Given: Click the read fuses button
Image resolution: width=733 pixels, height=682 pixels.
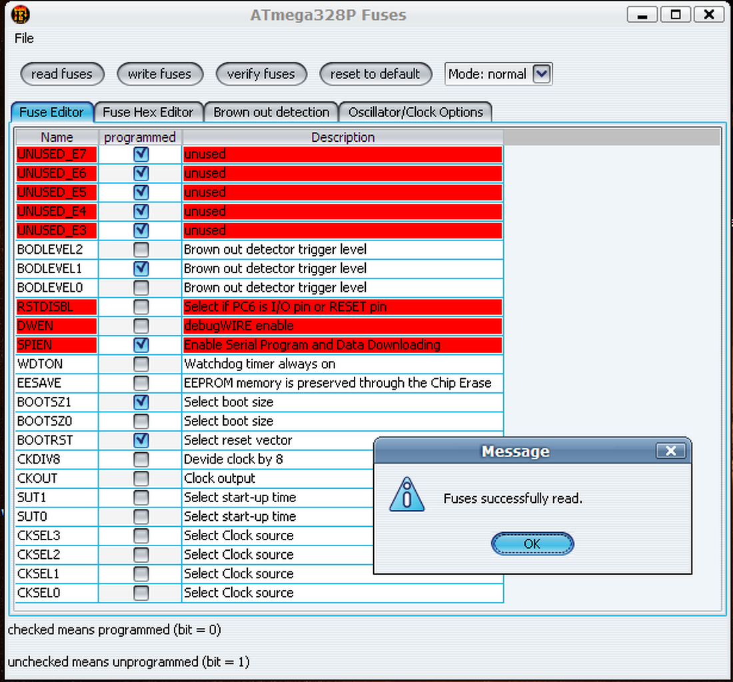Looking at the screenshot, I should click(62, 74).
